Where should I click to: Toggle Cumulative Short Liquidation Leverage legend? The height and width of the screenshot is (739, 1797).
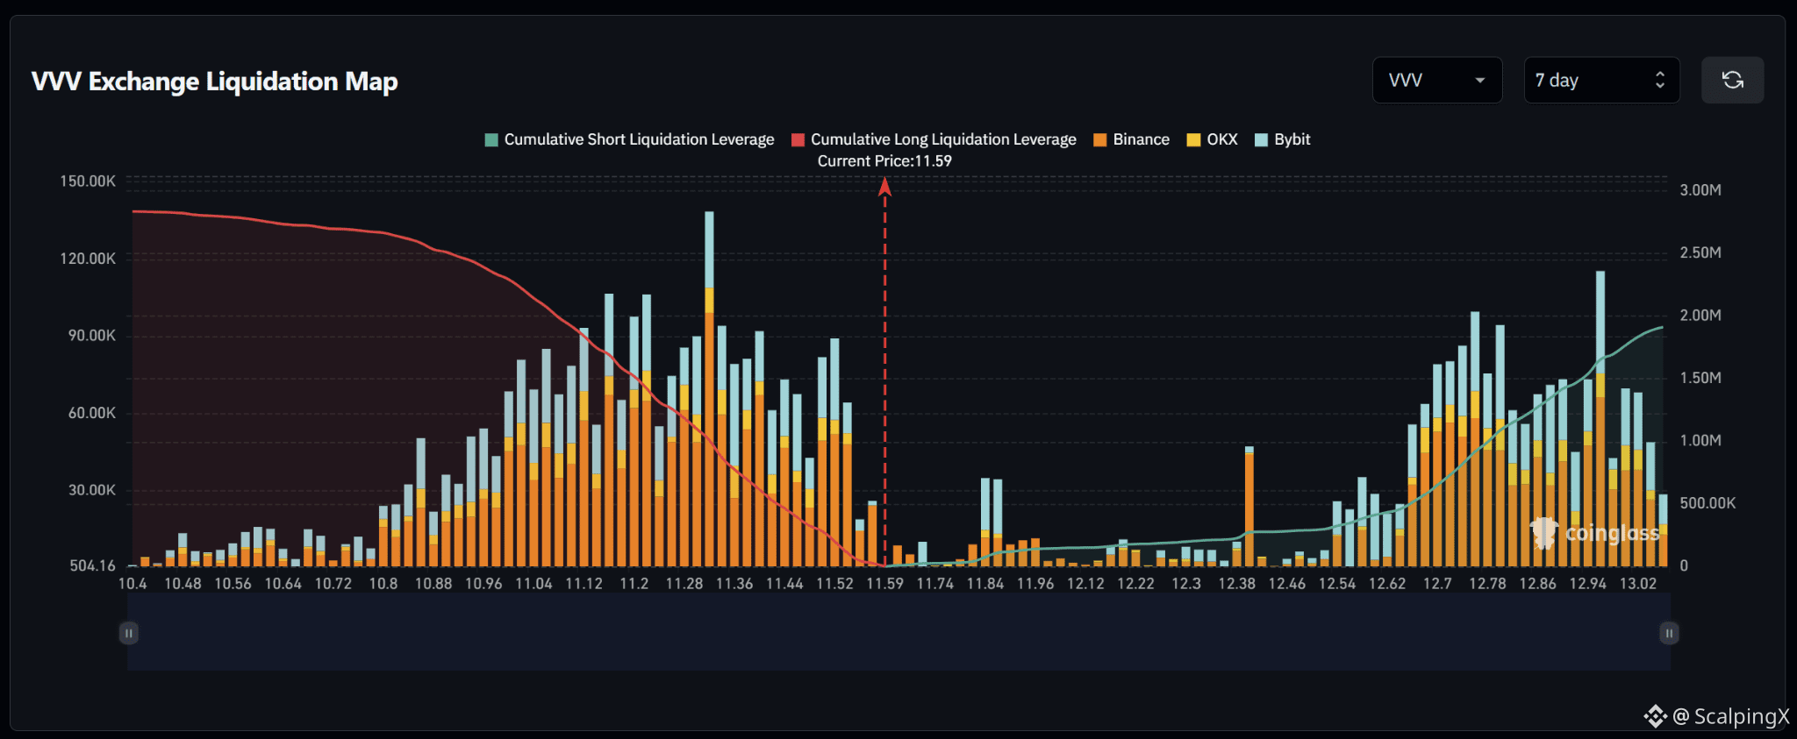(x=629, y=139)
